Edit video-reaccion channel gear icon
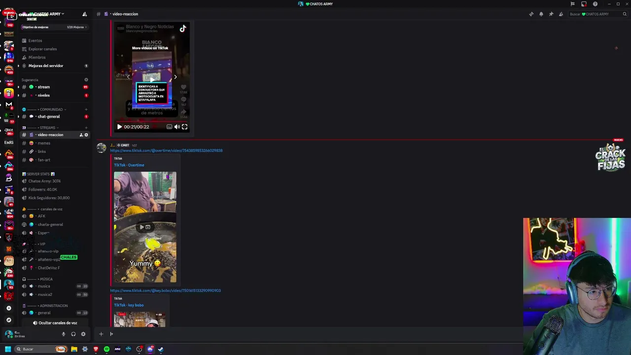Viewport: 631px width, 355px height. 86,135
